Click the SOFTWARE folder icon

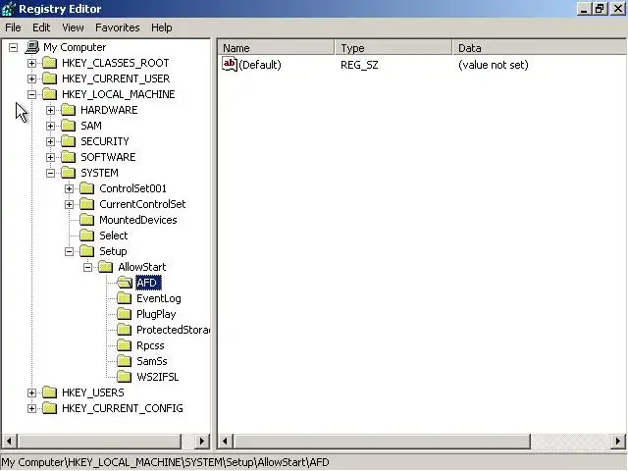(68, 157)
